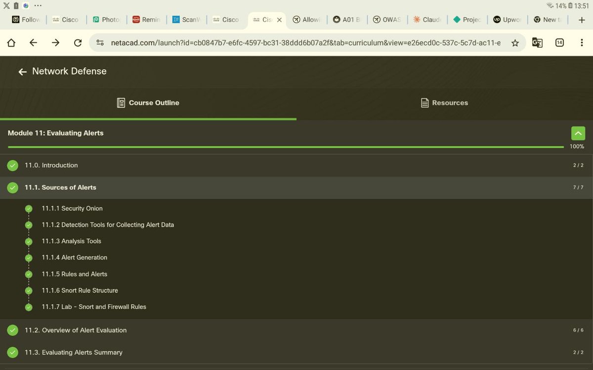This screenshot has width=593, height=370.
Task: Open lesson 11.1.5 Rules and Alerts
Action: pyautogui.click(x=74, y=274)
